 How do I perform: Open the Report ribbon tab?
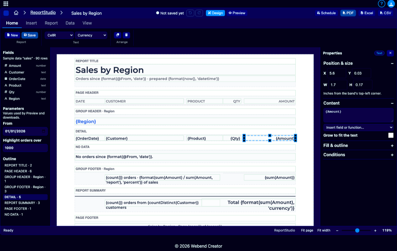[51, 23]
